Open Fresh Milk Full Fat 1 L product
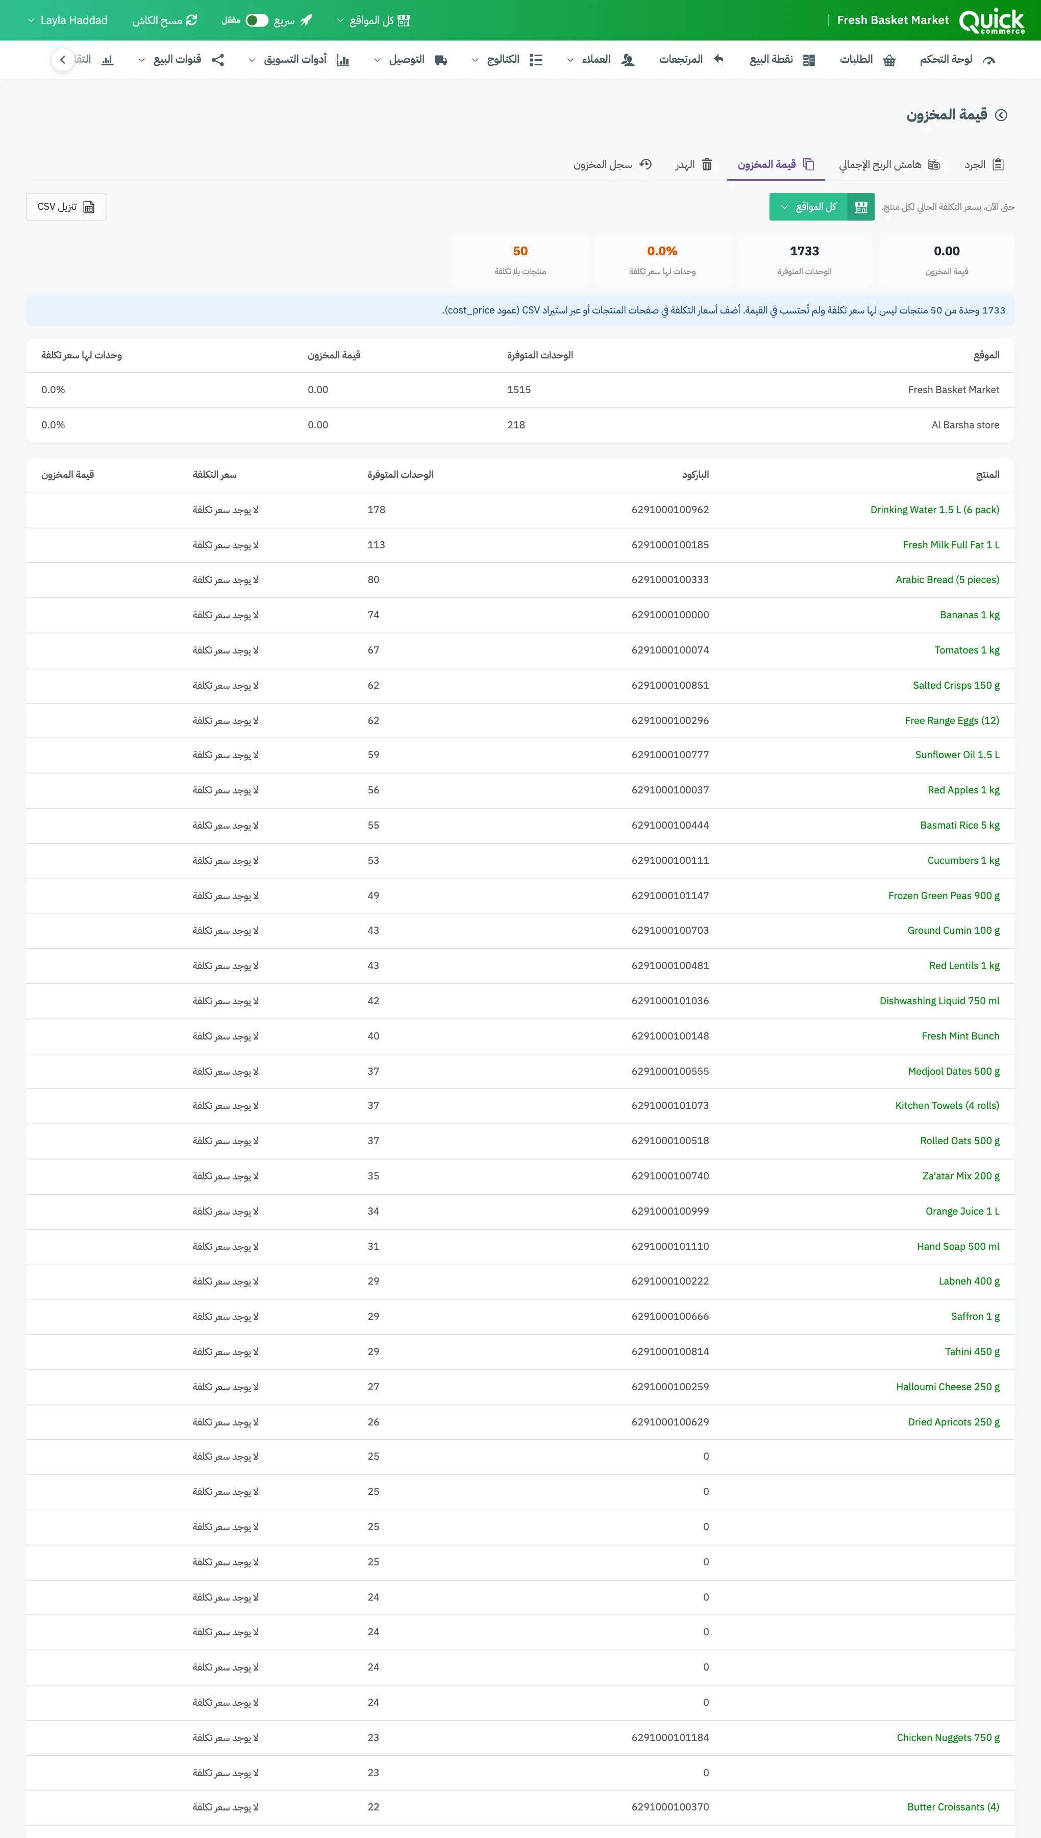The width and height of the screenshot is (1041, 1838). pyautogui.click(x=951, y=545)
